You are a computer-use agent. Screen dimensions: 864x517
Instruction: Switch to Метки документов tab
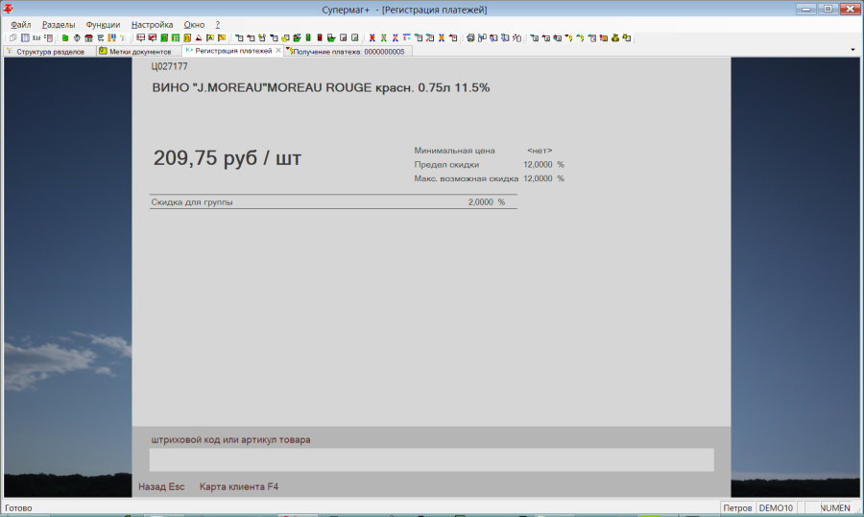140,51
